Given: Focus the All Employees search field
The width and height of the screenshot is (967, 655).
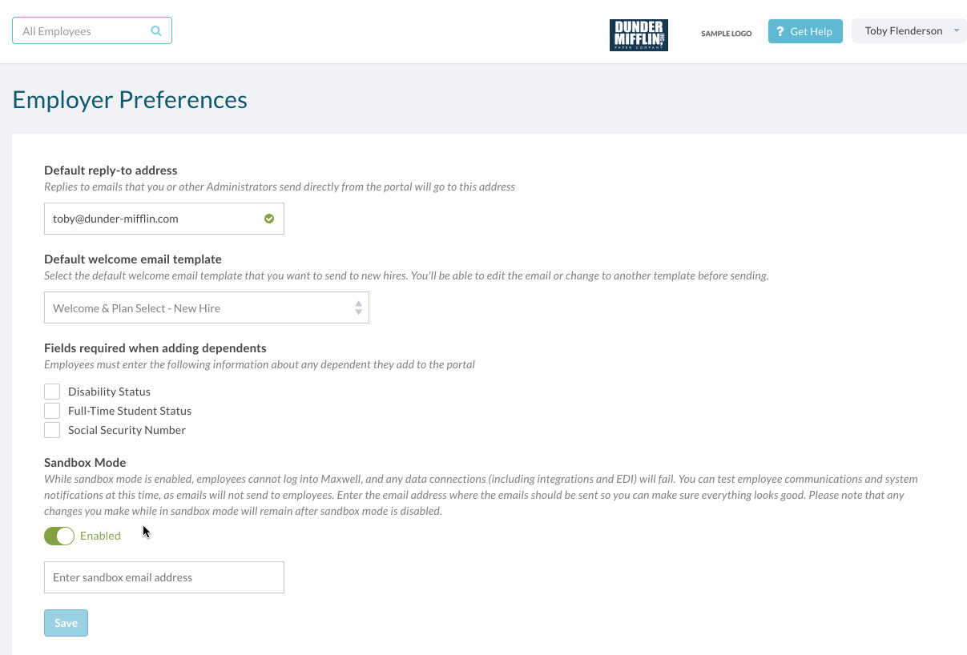Looking at the screenshot, I should click(92, 31).
